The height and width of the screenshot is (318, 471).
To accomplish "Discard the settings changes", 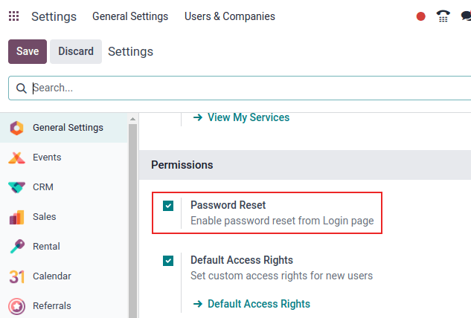I will [76, 51].
